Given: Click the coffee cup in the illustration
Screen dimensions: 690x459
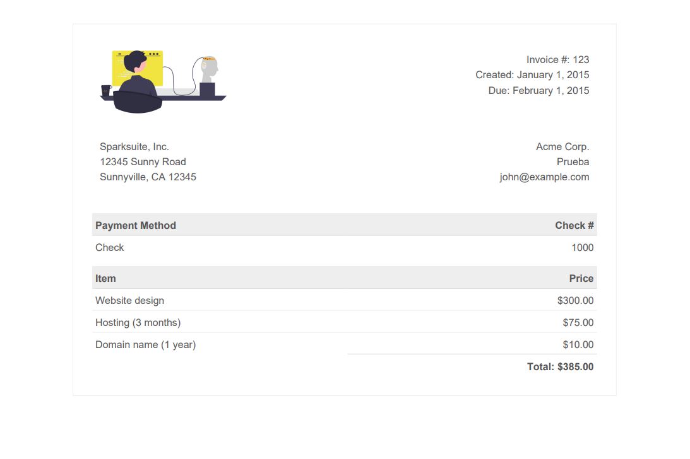Looking at the screenshot, I should point(106,90).
